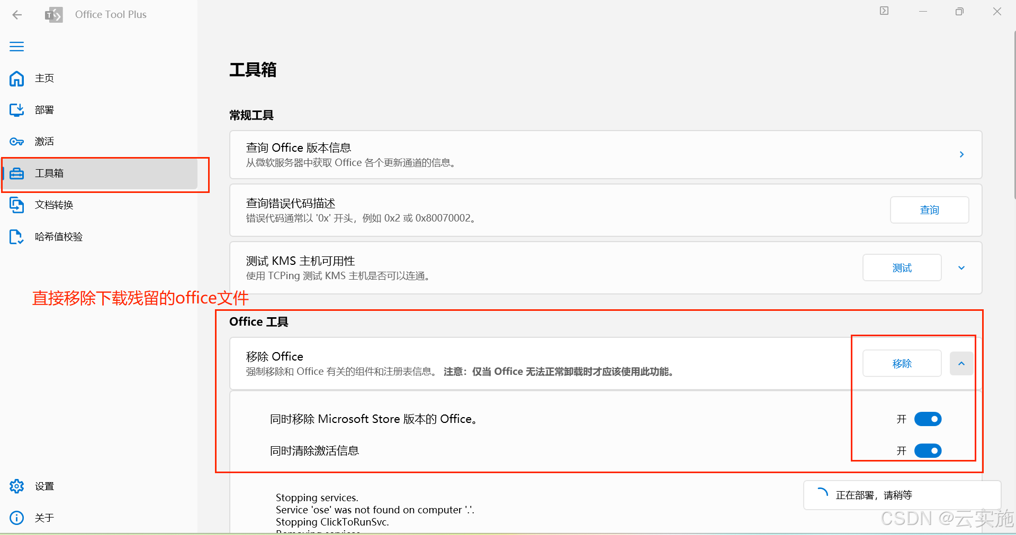Click the home icon in sidebar
1016x535 pixels.
[17, 78]
